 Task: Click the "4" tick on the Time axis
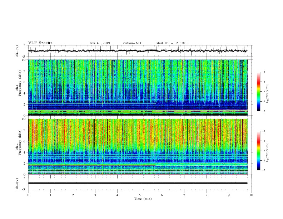point(117,195)
